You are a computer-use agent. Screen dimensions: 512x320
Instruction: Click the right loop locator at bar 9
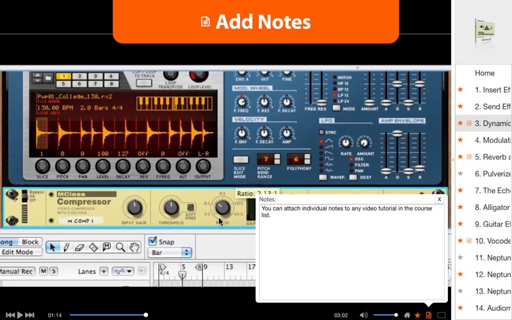point(199,267)
